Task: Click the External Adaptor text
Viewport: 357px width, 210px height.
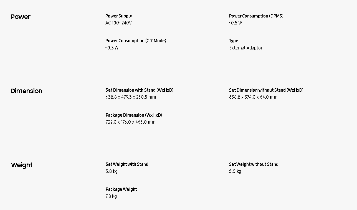Action: coord(245,48)
